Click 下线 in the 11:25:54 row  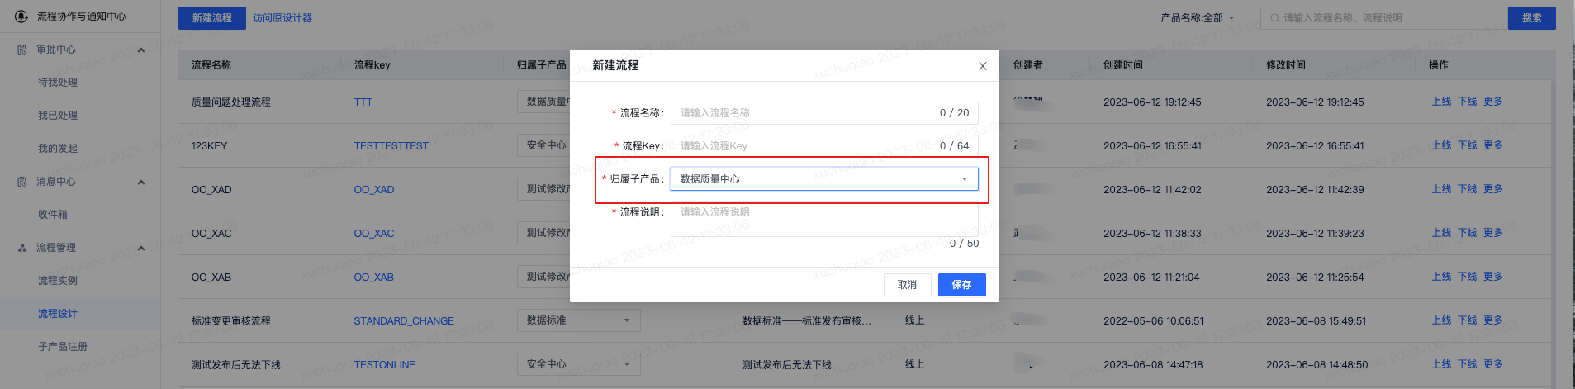tap(1467, 277)
